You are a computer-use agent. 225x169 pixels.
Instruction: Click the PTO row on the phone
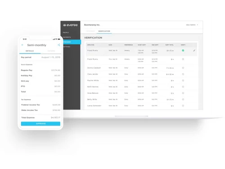[x=40, y=87]
